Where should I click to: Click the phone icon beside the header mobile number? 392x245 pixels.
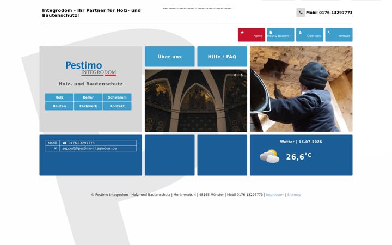[301, 13]
